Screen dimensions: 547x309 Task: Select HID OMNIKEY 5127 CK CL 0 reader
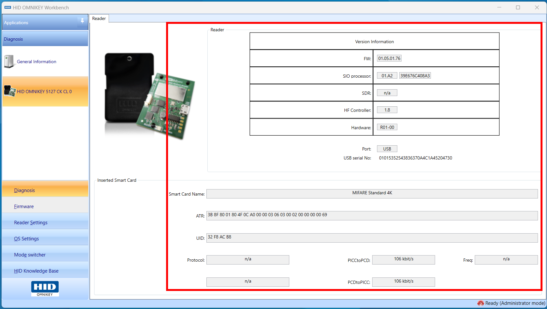point(45,92)
